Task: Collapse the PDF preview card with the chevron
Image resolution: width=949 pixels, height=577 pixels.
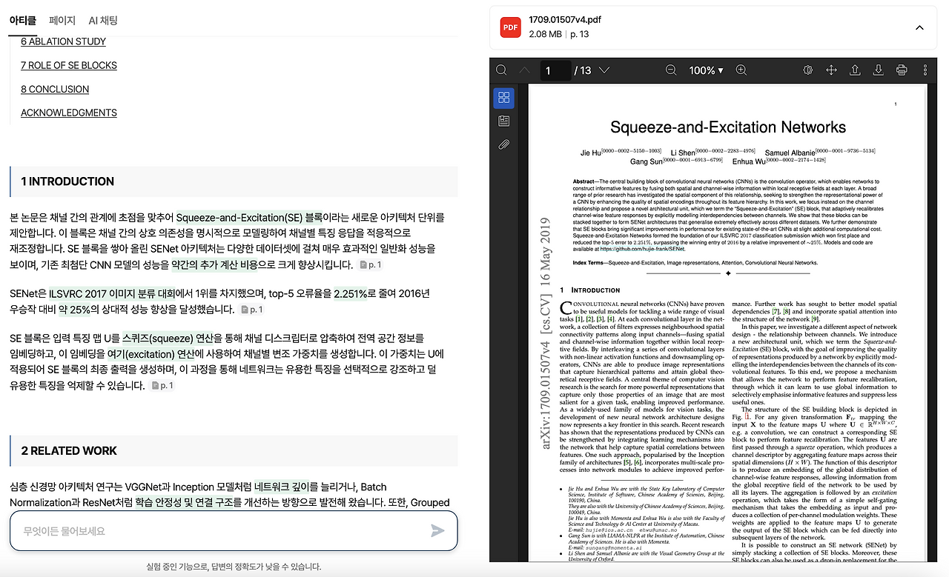Action: click(919, 27)
